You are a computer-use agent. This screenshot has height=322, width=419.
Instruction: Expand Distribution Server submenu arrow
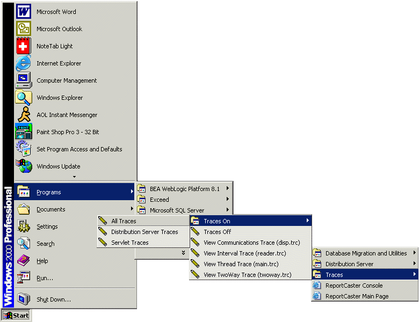click(415, 264)
